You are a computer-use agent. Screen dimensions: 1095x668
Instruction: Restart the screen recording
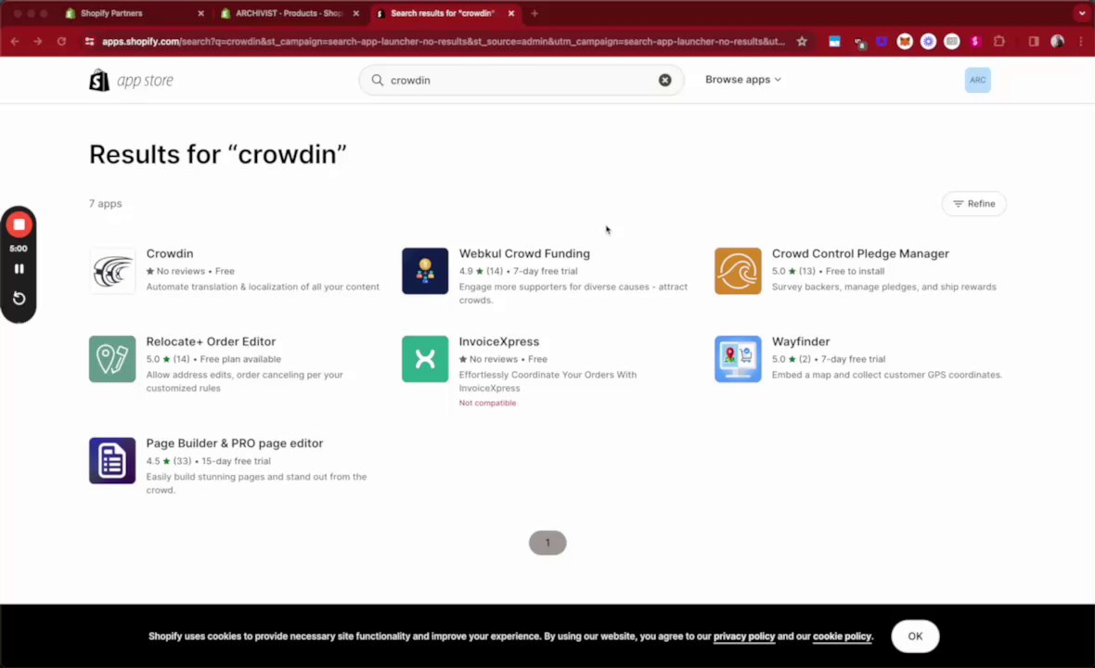(x=19, y=299)
